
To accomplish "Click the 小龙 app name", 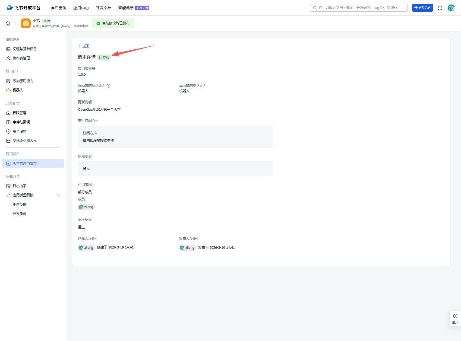I will 36,21.
